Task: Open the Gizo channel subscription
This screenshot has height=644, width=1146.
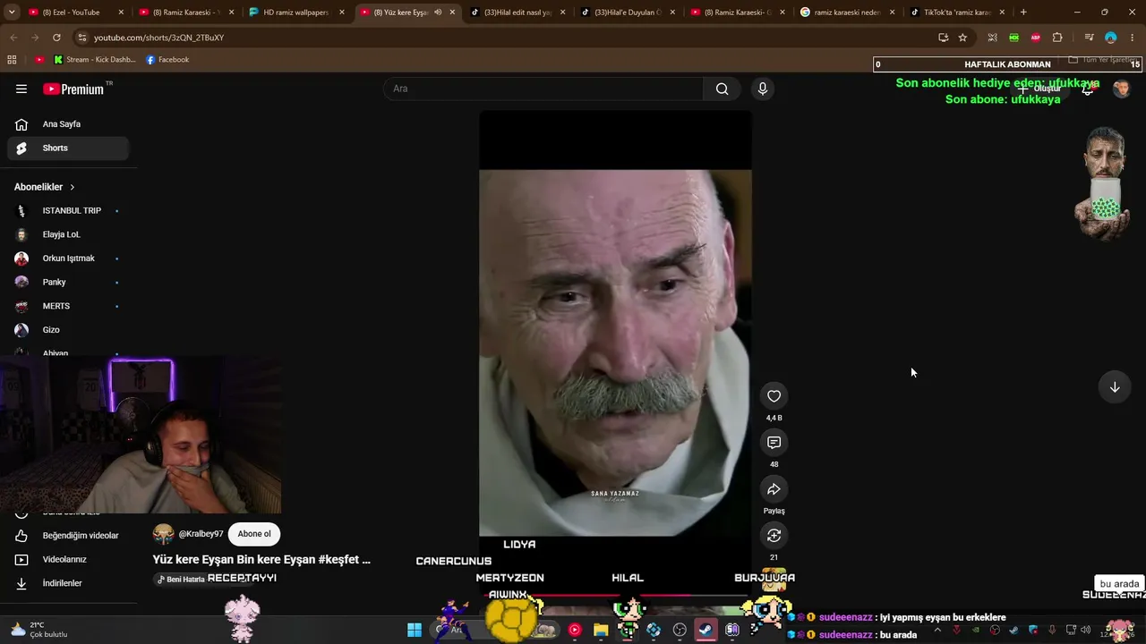Action: point(68,330)
